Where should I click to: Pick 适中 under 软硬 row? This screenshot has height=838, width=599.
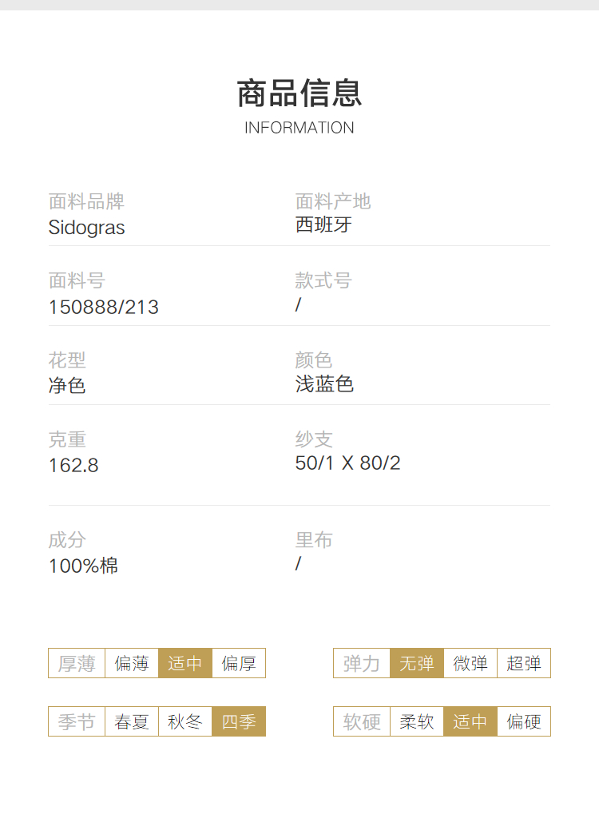(x=470, y=721)
